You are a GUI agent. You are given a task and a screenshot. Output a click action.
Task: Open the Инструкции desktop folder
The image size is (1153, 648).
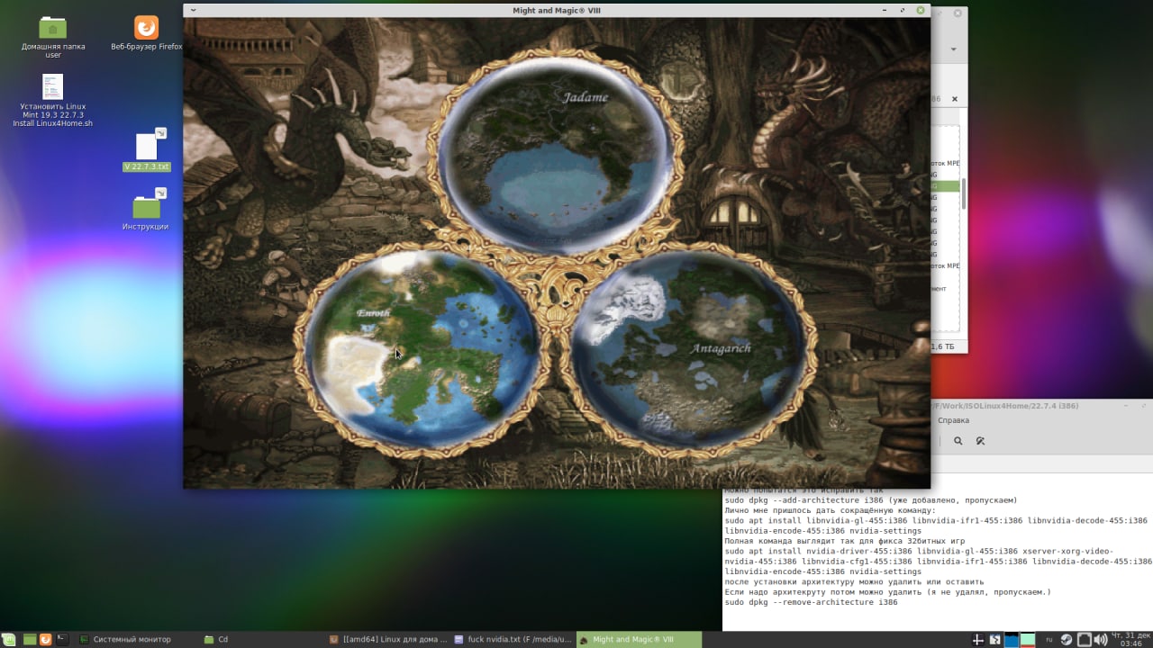pos(146,210)
